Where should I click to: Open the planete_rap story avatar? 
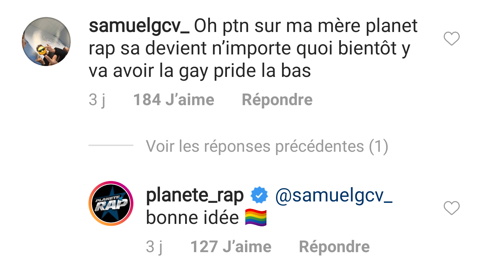pyautogui.click(x=111, y=203)
